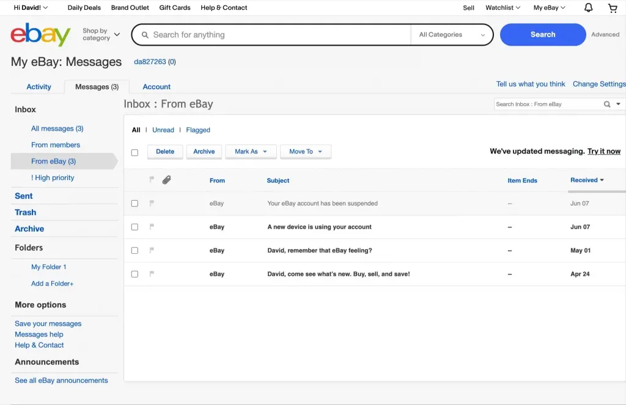This screenshot has height=405, width=626.
Task: Flag the suspended account message
Action: [x=152, y=203]
